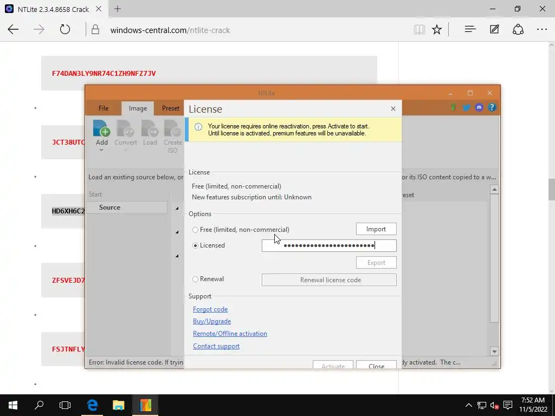Click the browser forward arrow
555x416 pixels.
tap(39, 29)
